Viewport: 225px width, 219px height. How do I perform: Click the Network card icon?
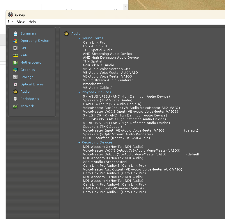coord(15,106)
